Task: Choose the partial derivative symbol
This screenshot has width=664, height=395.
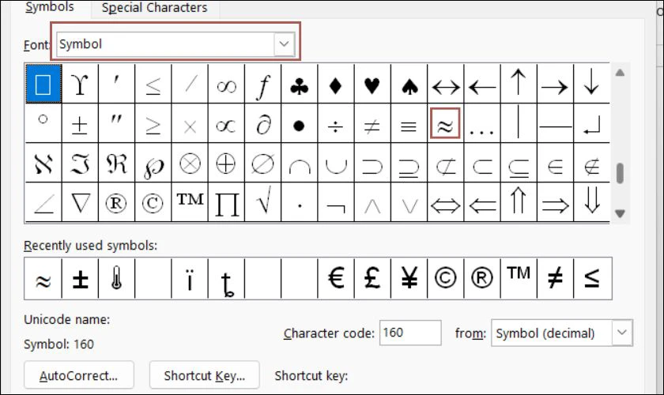Action: point(263,123)
